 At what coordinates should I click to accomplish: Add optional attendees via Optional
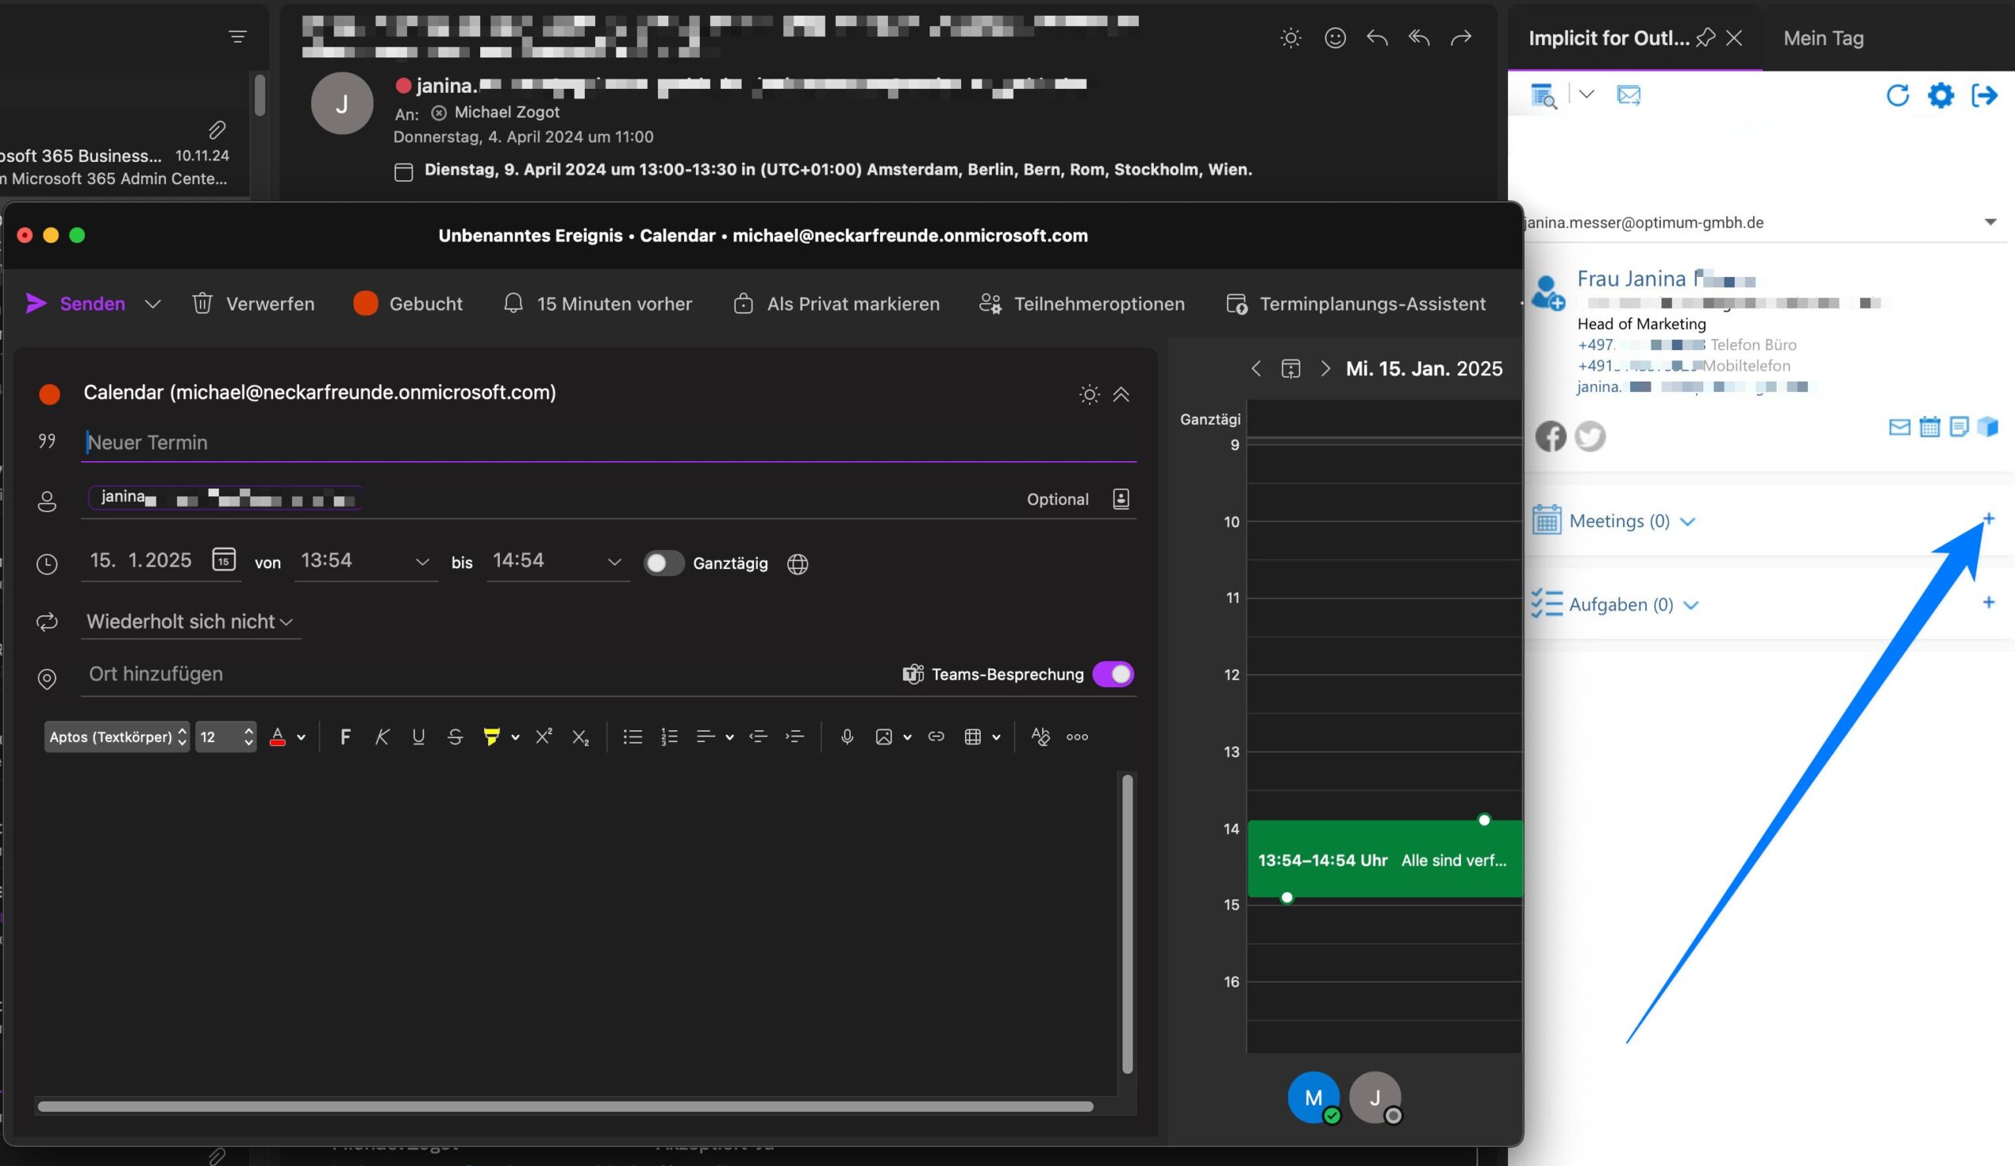[1057, 500]
